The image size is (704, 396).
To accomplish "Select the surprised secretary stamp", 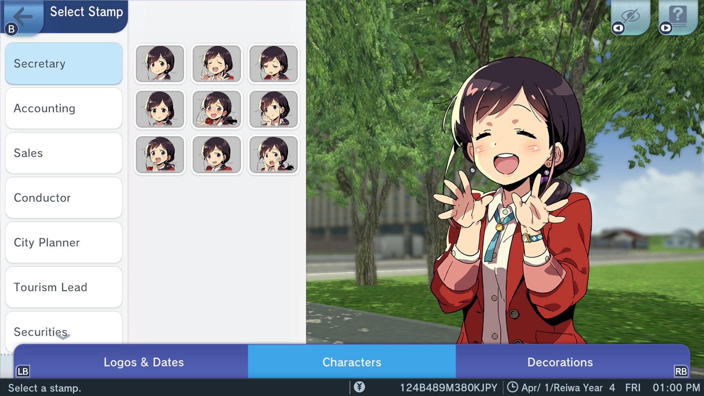I will click(274, 154).
